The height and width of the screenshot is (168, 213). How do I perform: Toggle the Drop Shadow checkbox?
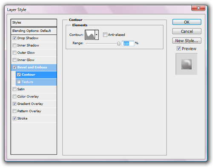coord(14,38)
